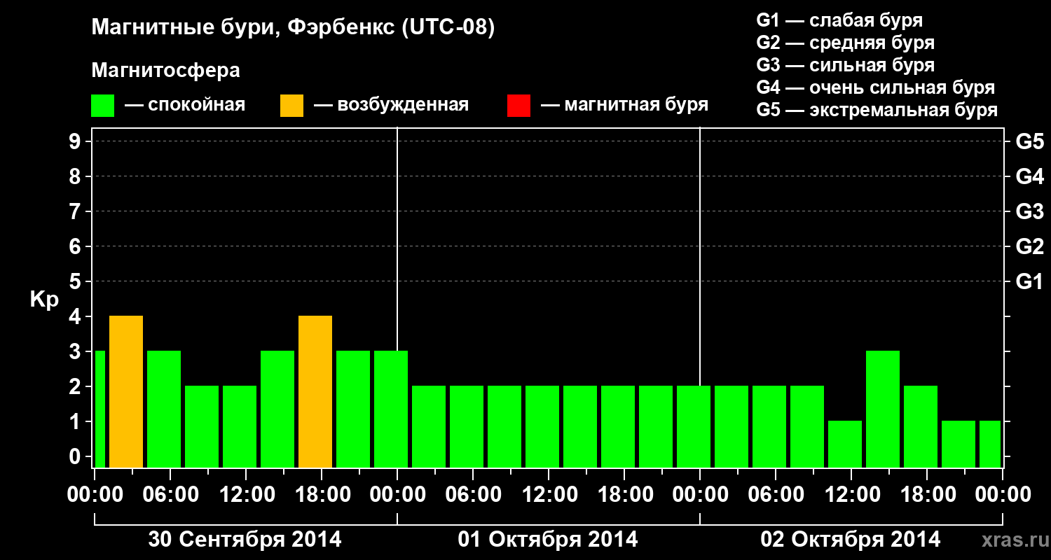Click the '— возбужденная' legend label

tap(391, 105)
